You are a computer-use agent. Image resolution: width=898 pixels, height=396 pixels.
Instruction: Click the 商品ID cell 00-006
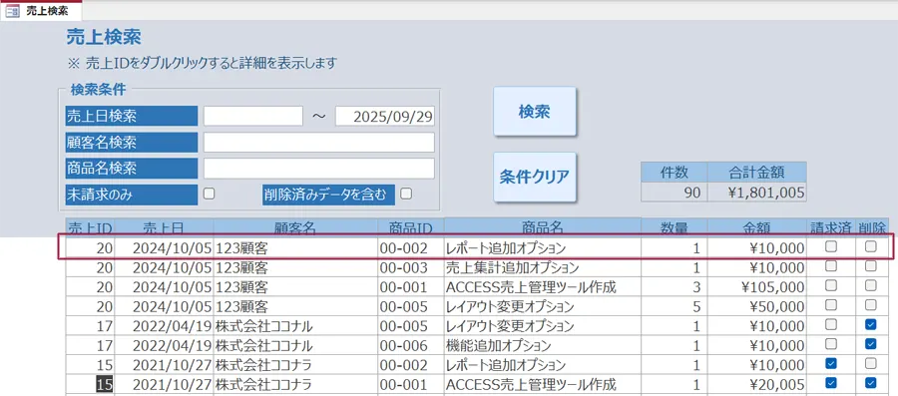pos(411,346)
